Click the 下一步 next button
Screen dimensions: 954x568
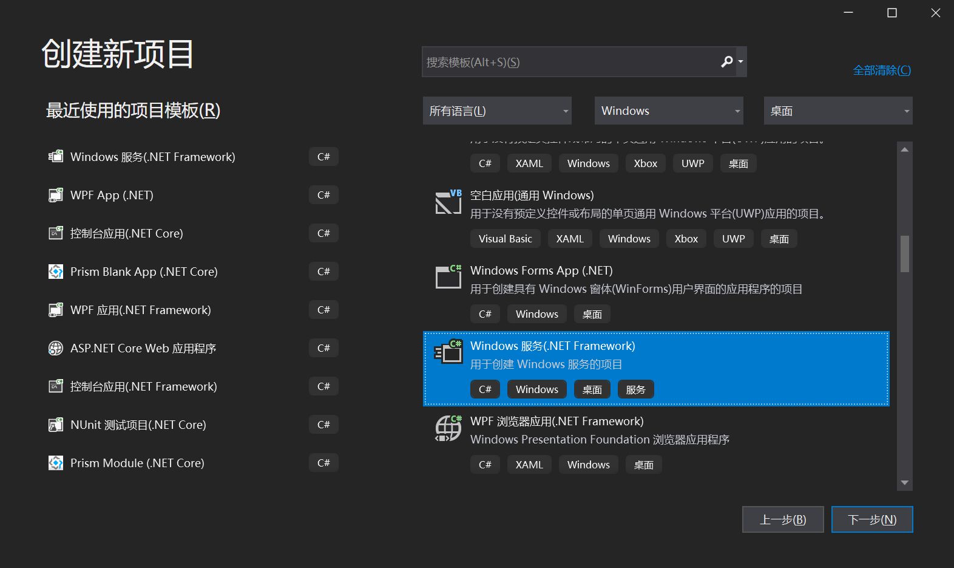pyautogui.click(x=872, y=519)
